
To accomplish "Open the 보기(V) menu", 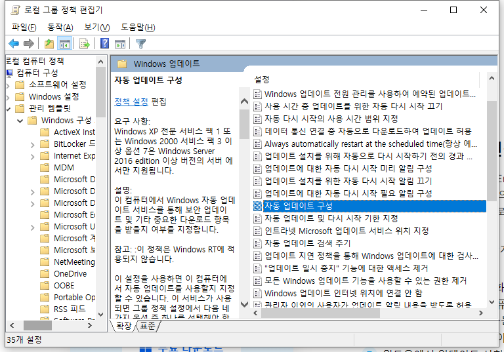I will pos(96,27).
